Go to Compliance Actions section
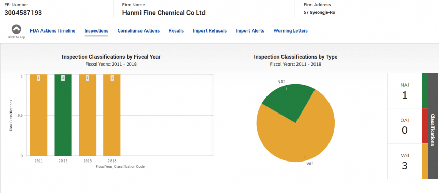 138,31
